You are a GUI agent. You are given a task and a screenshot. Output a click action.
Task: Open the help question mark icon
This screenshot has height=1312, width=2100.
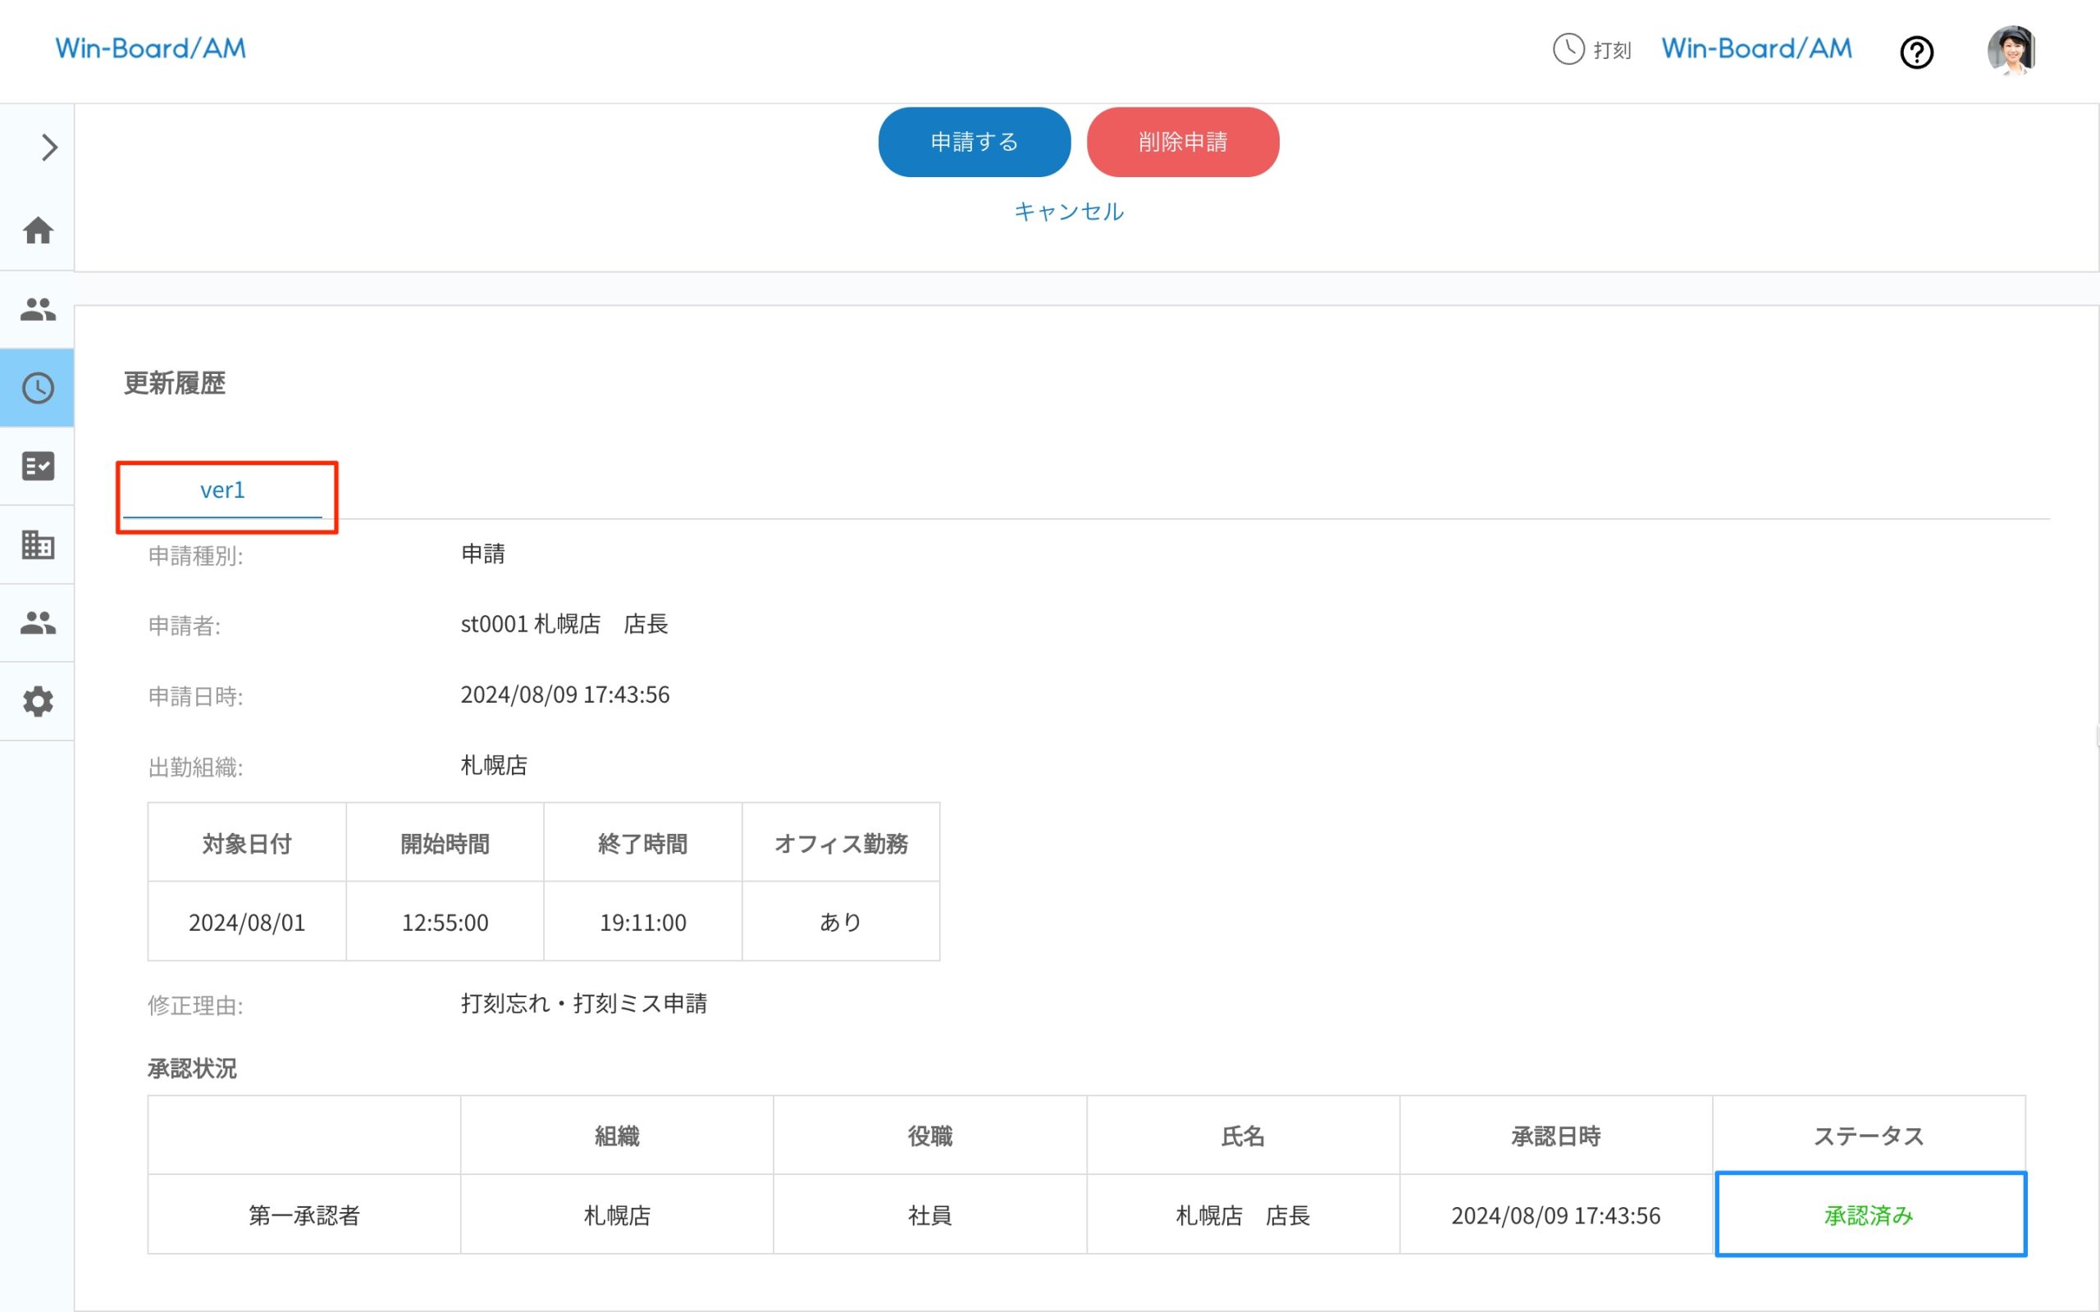[x=1916, y=52]
